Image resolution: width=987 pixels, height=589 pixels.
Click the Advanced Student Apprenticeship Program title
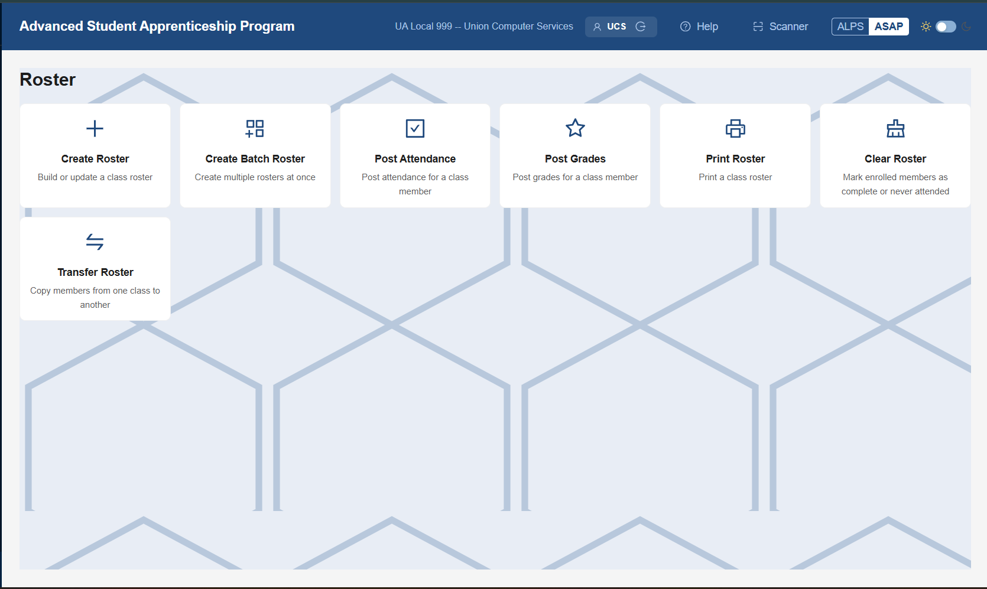tap(157, 26)
